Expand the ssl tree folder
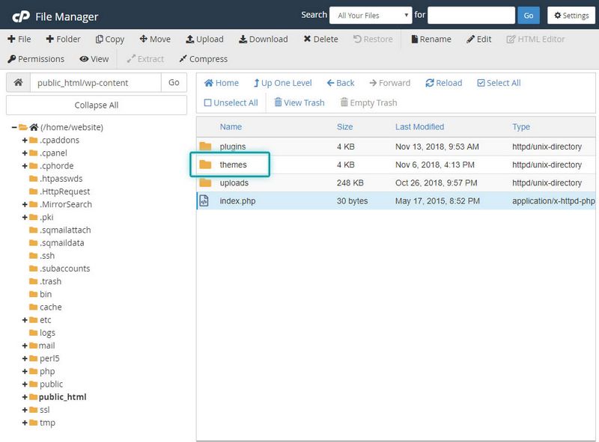This screenshot has width=599, height=442. pyautogui.click(x=25, y=410)
